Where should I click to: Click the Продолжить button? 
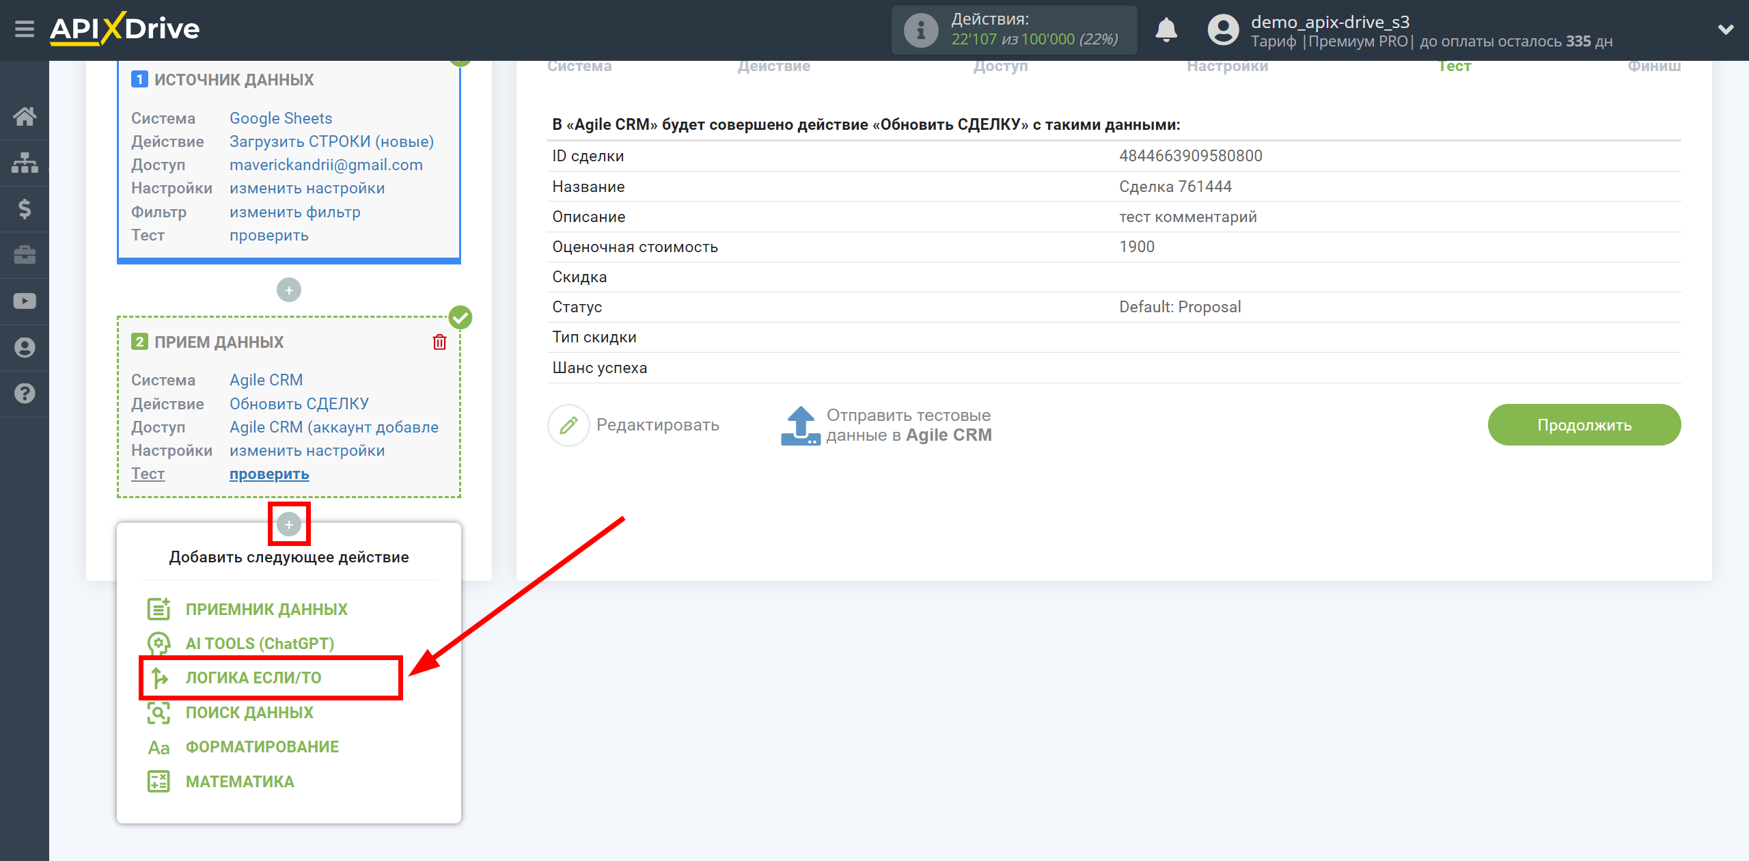[x=1584, y=425]
